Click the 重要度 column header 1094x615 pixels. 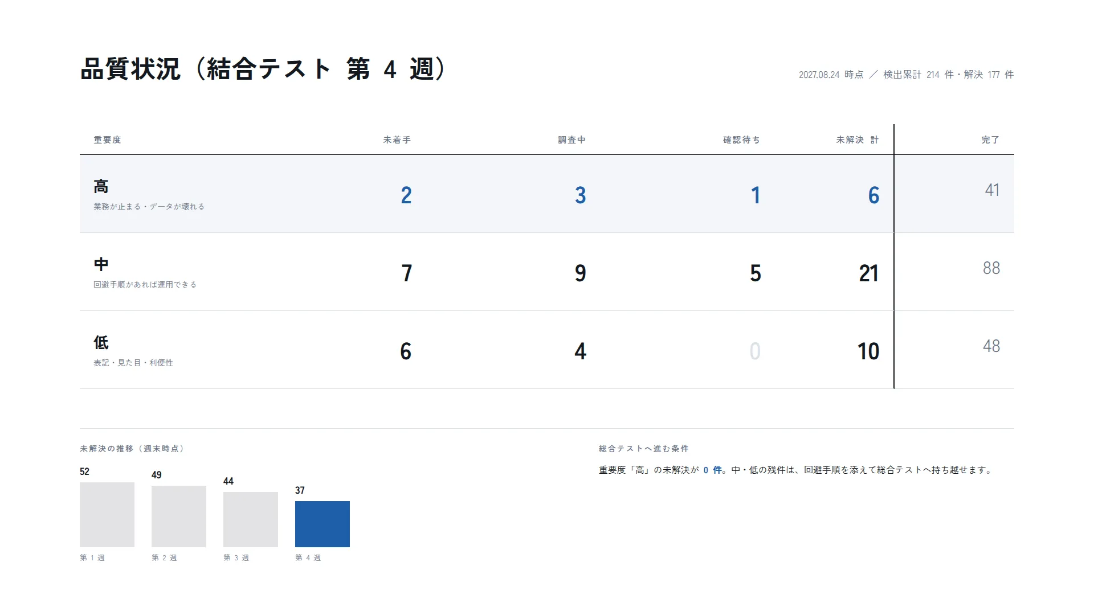pos(107,140)
